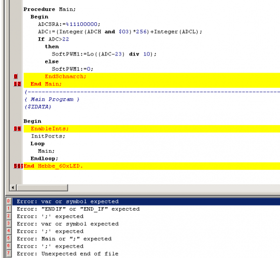Click the gutter marker next to EnableInts
Screen dimensions: 280x258
click(x=17, y=129)
